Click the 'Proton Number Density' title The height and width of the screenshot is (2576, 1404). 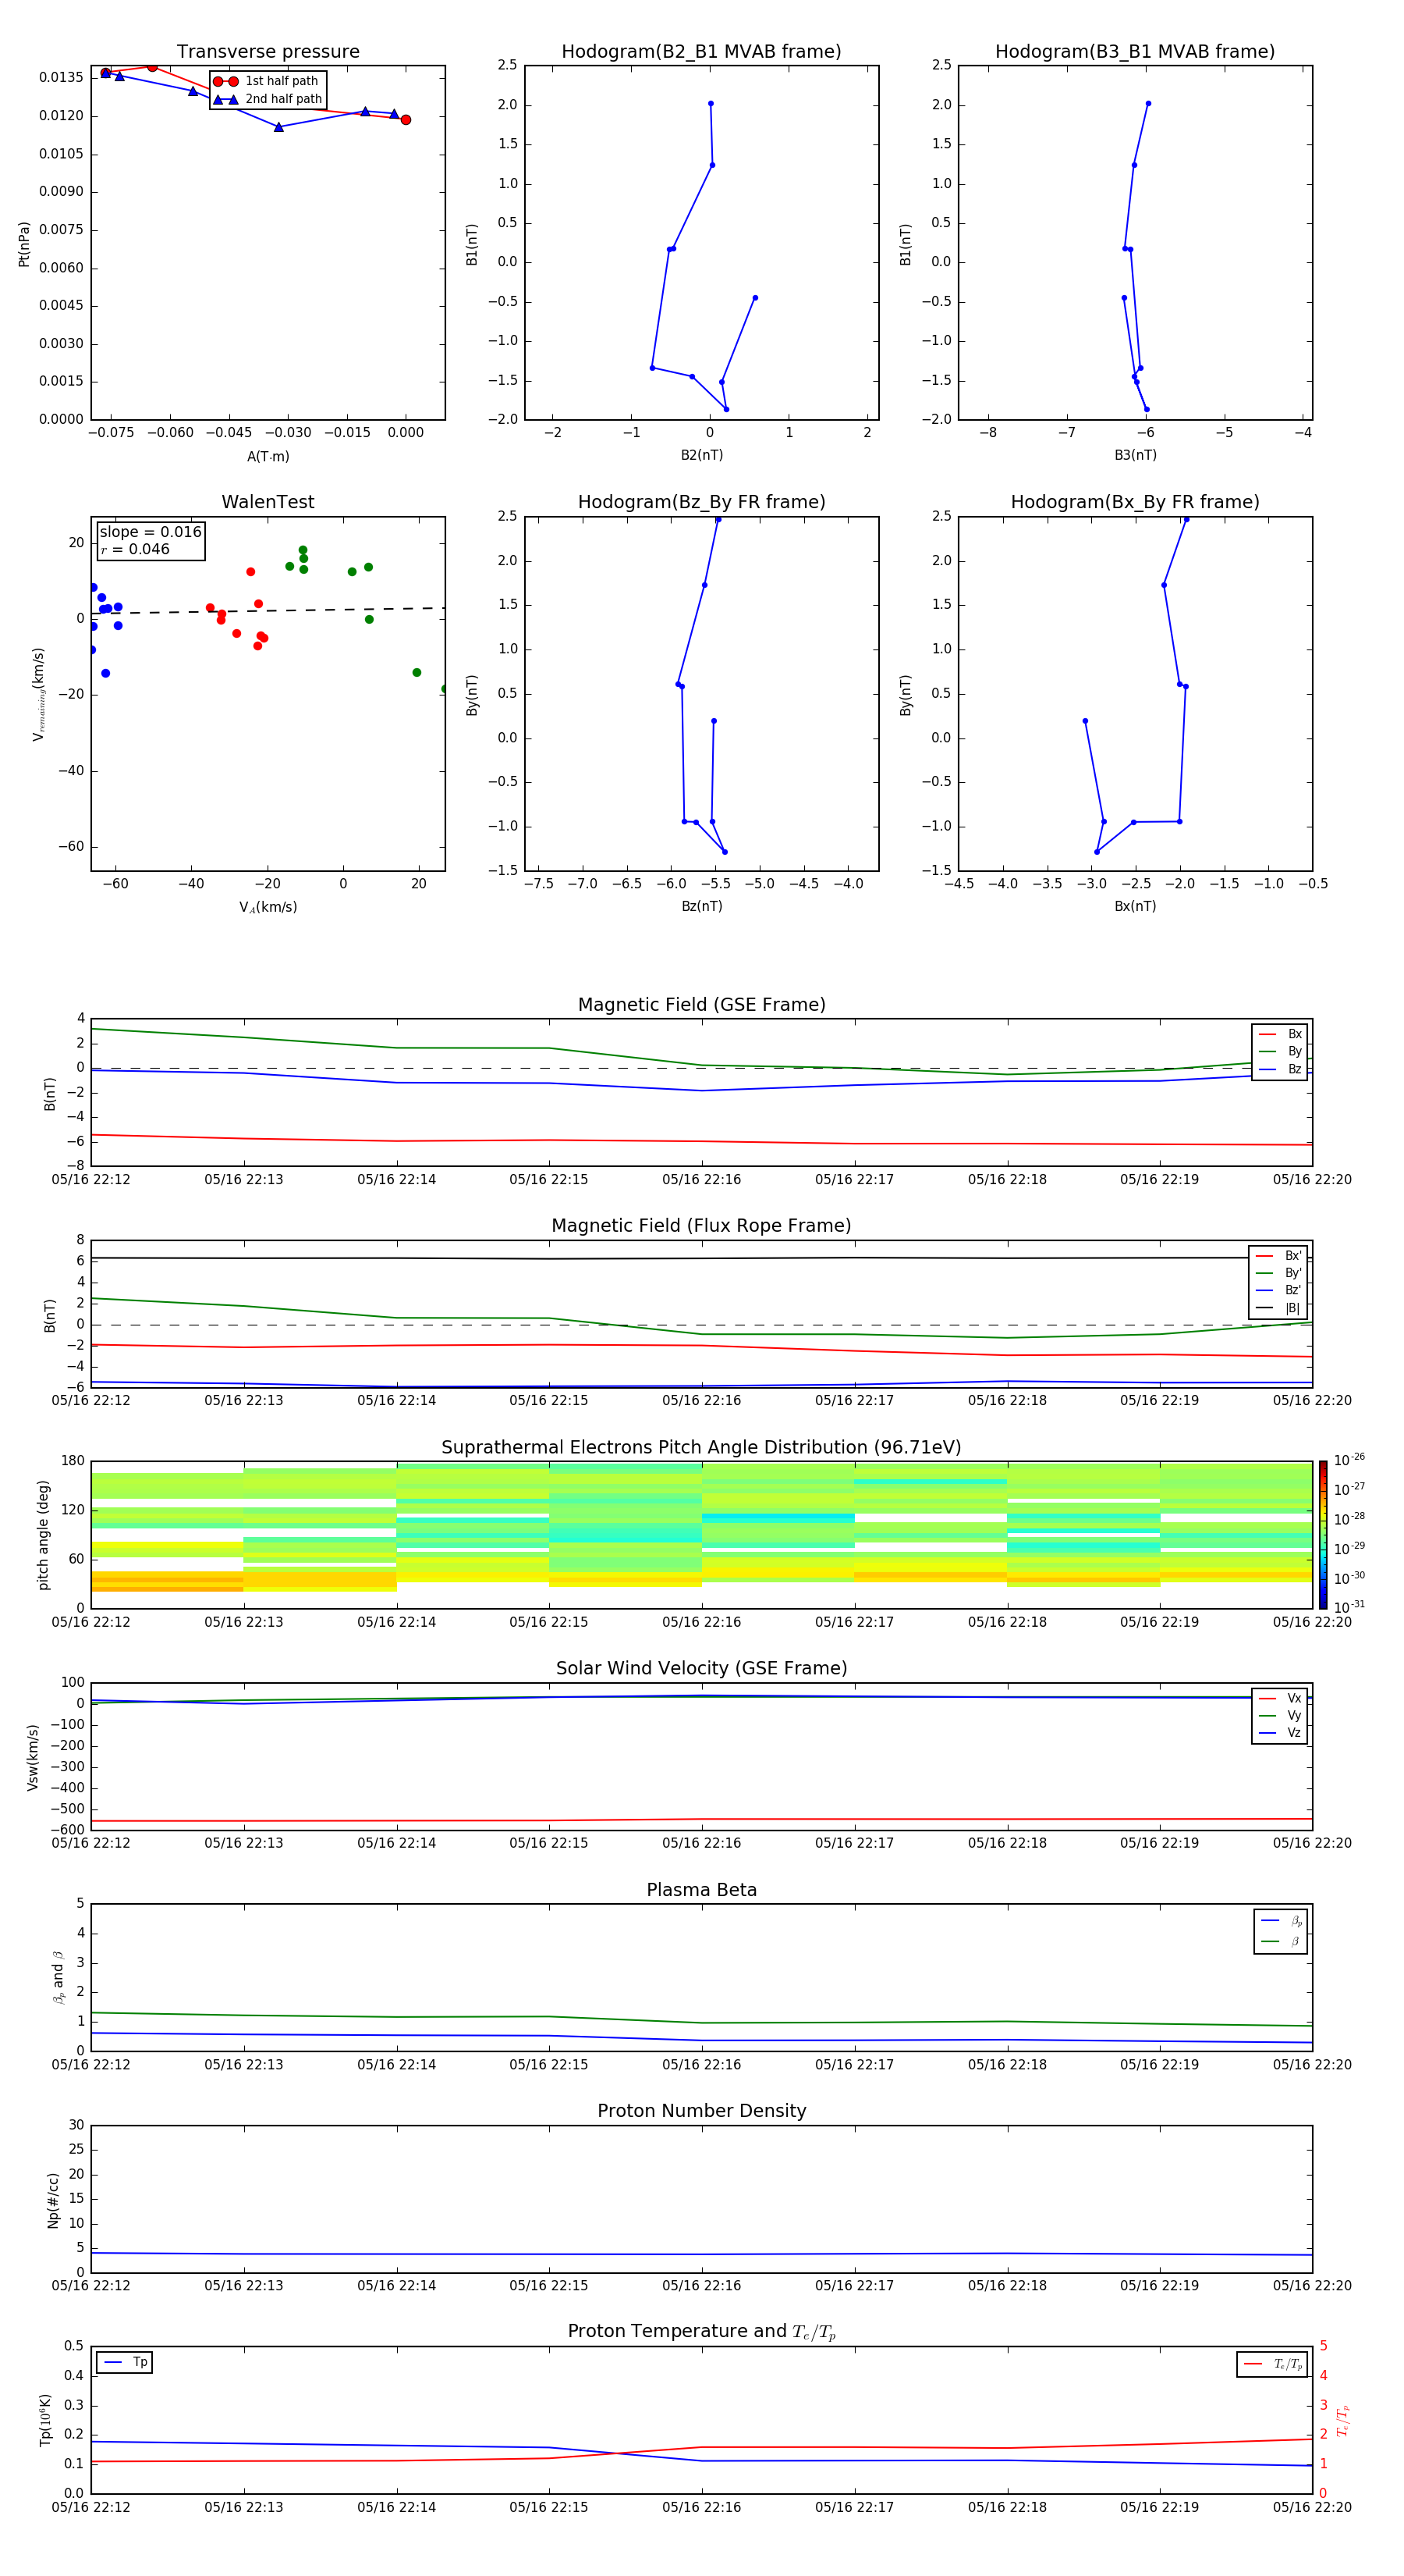(701, 2111)
